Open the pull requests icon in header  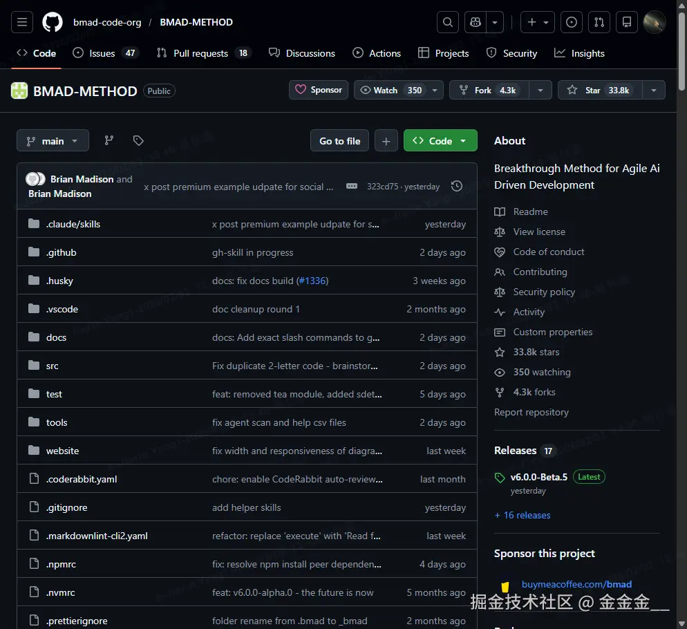[599, 22]
